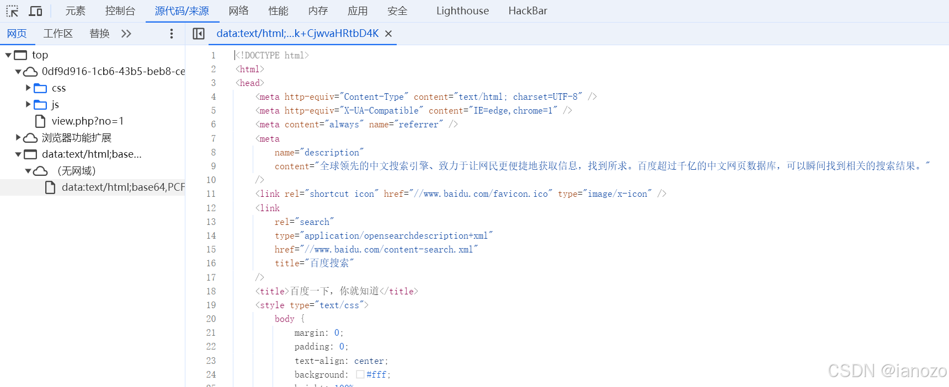This screenshot has width=949, height=387.
Task: Click line number 12 in gutter
Action: coord(211,208)
